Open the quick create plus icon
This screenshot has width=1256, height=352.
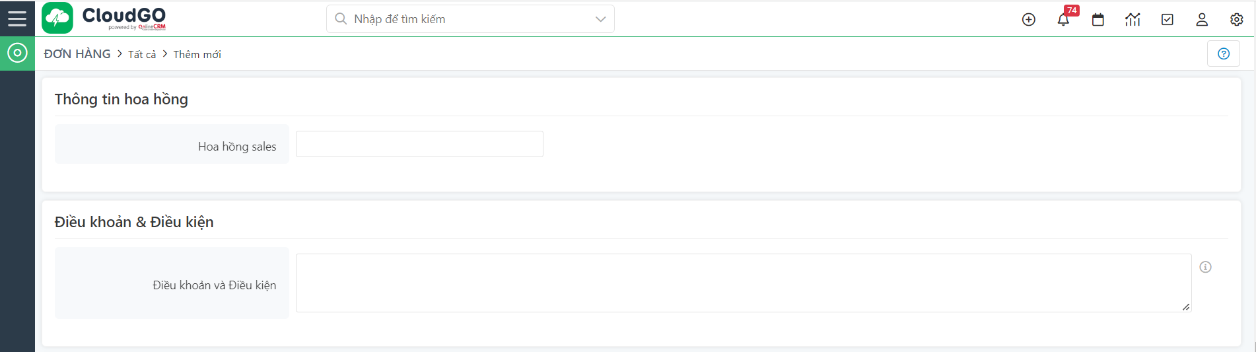point(1028,20)
